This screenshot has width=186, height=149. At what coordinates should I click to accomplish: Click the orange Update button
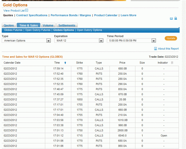click(x=171, y=38)
